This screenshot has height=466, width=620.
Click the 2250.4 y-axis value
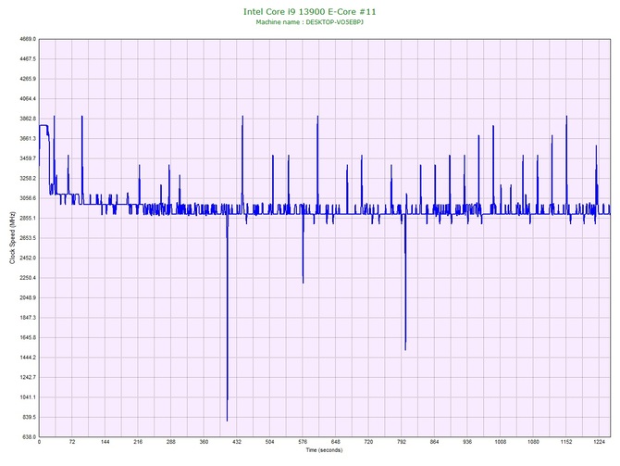28,278
